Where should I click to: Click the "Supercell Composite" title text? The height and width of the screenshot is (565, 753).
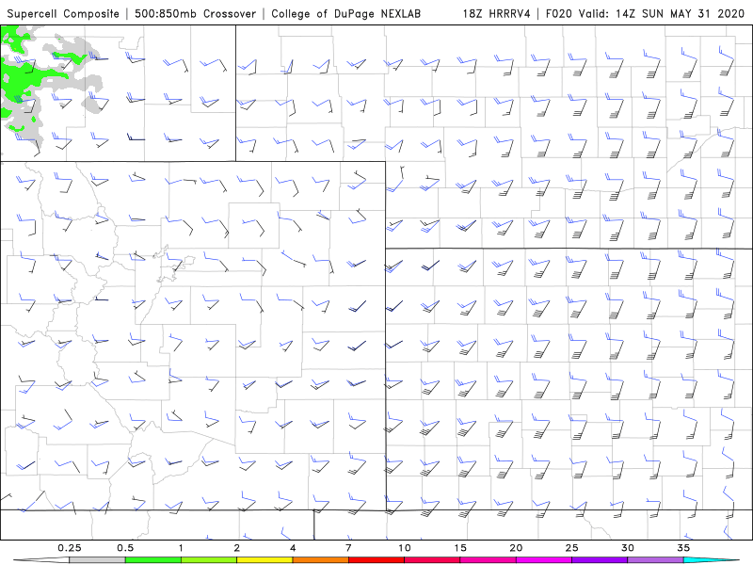pos(63,14)
